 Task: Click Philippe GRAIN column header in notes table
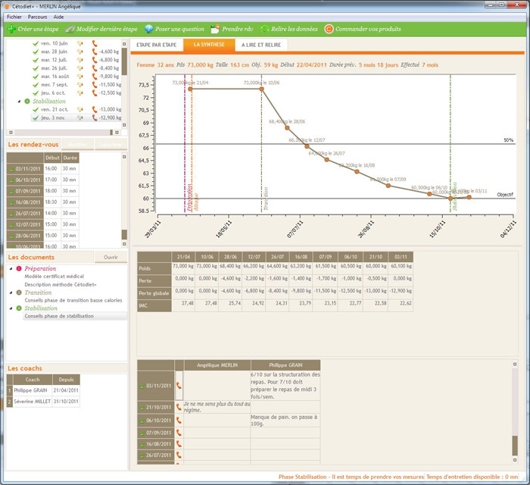point(285,365)
